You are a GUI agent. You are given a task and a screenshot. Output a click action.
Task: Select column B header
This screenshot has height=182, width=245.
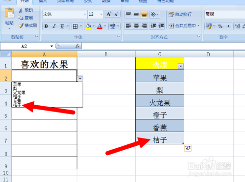pyautogui.click(x=106, y=54)
